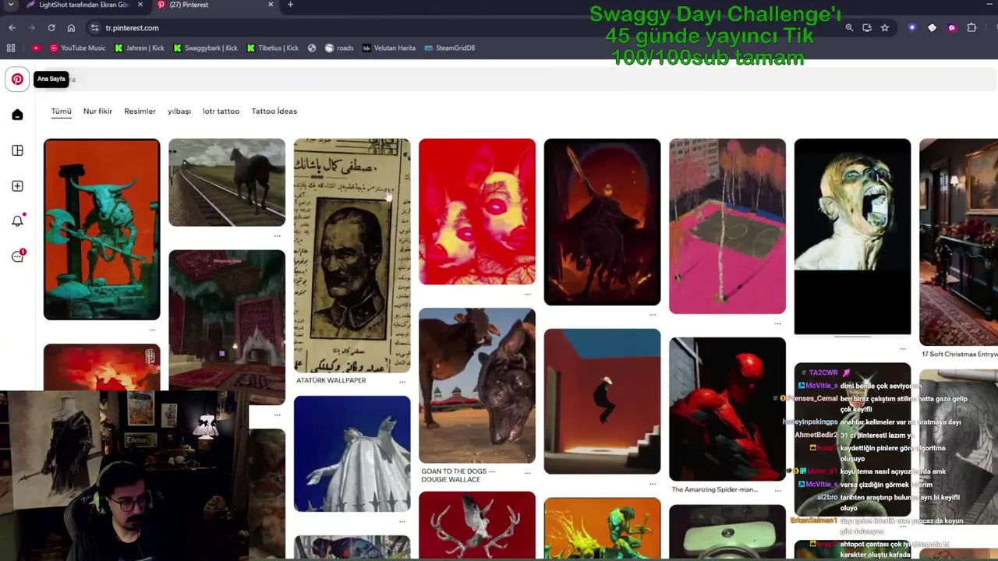Switch to the Resimler tab
998x561 pixels.
point(140,111)
